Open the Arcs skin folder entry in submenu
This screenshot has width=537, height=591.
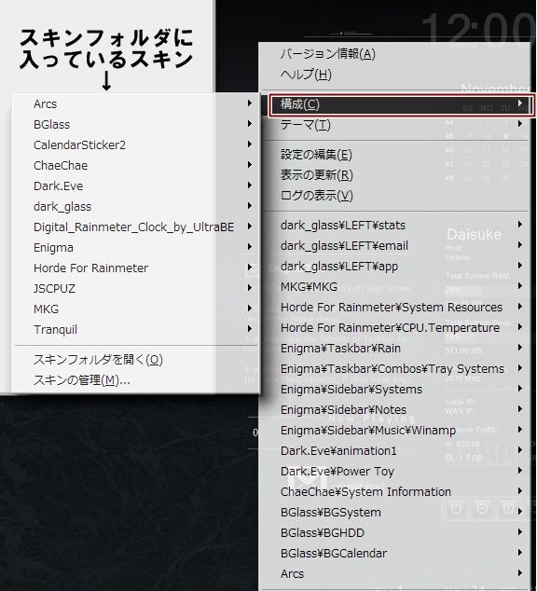(x=136, y=103)
